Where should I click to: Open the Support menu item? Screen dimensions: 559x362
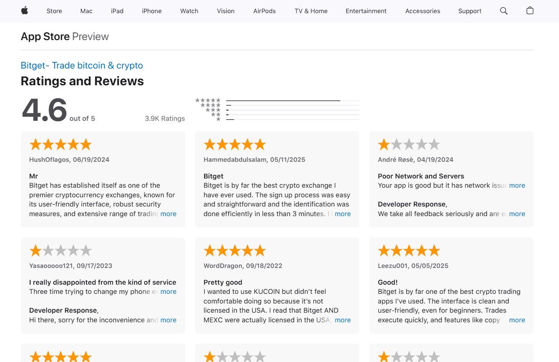click(469, 11)
